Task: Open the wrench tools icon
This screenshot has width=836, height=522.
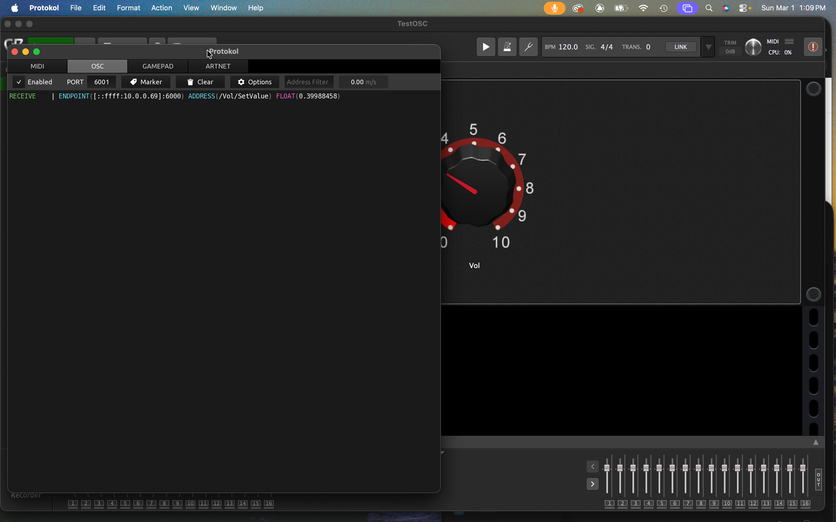Action: point(528,47)
